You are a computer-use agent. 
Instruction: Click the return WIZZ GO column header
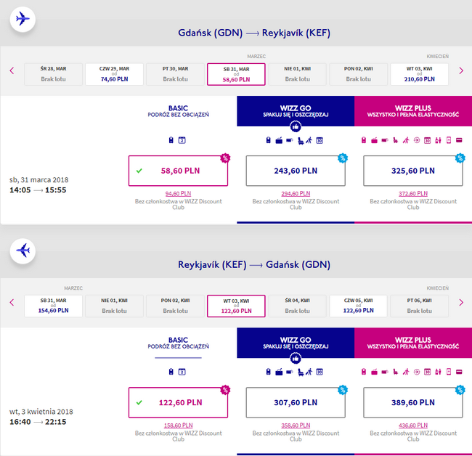296,343
